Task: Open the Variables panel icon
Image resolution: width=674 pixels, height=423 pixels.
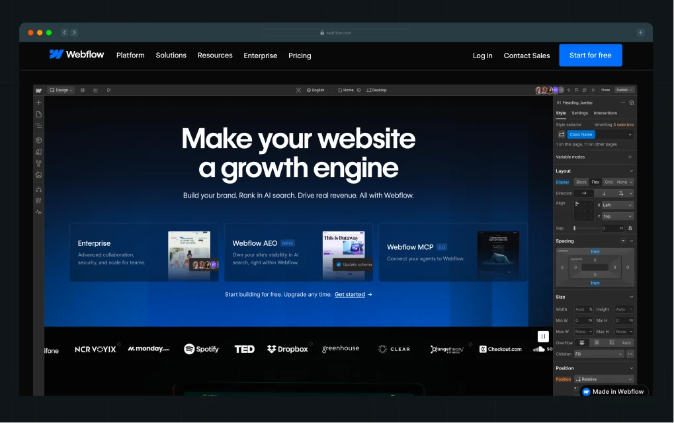Action: click(x=38, y=151)
